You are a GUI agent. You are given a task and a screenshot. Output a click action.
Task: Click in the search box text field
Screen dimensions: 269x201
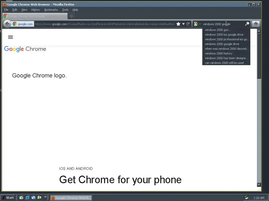[x=223, y=24]
